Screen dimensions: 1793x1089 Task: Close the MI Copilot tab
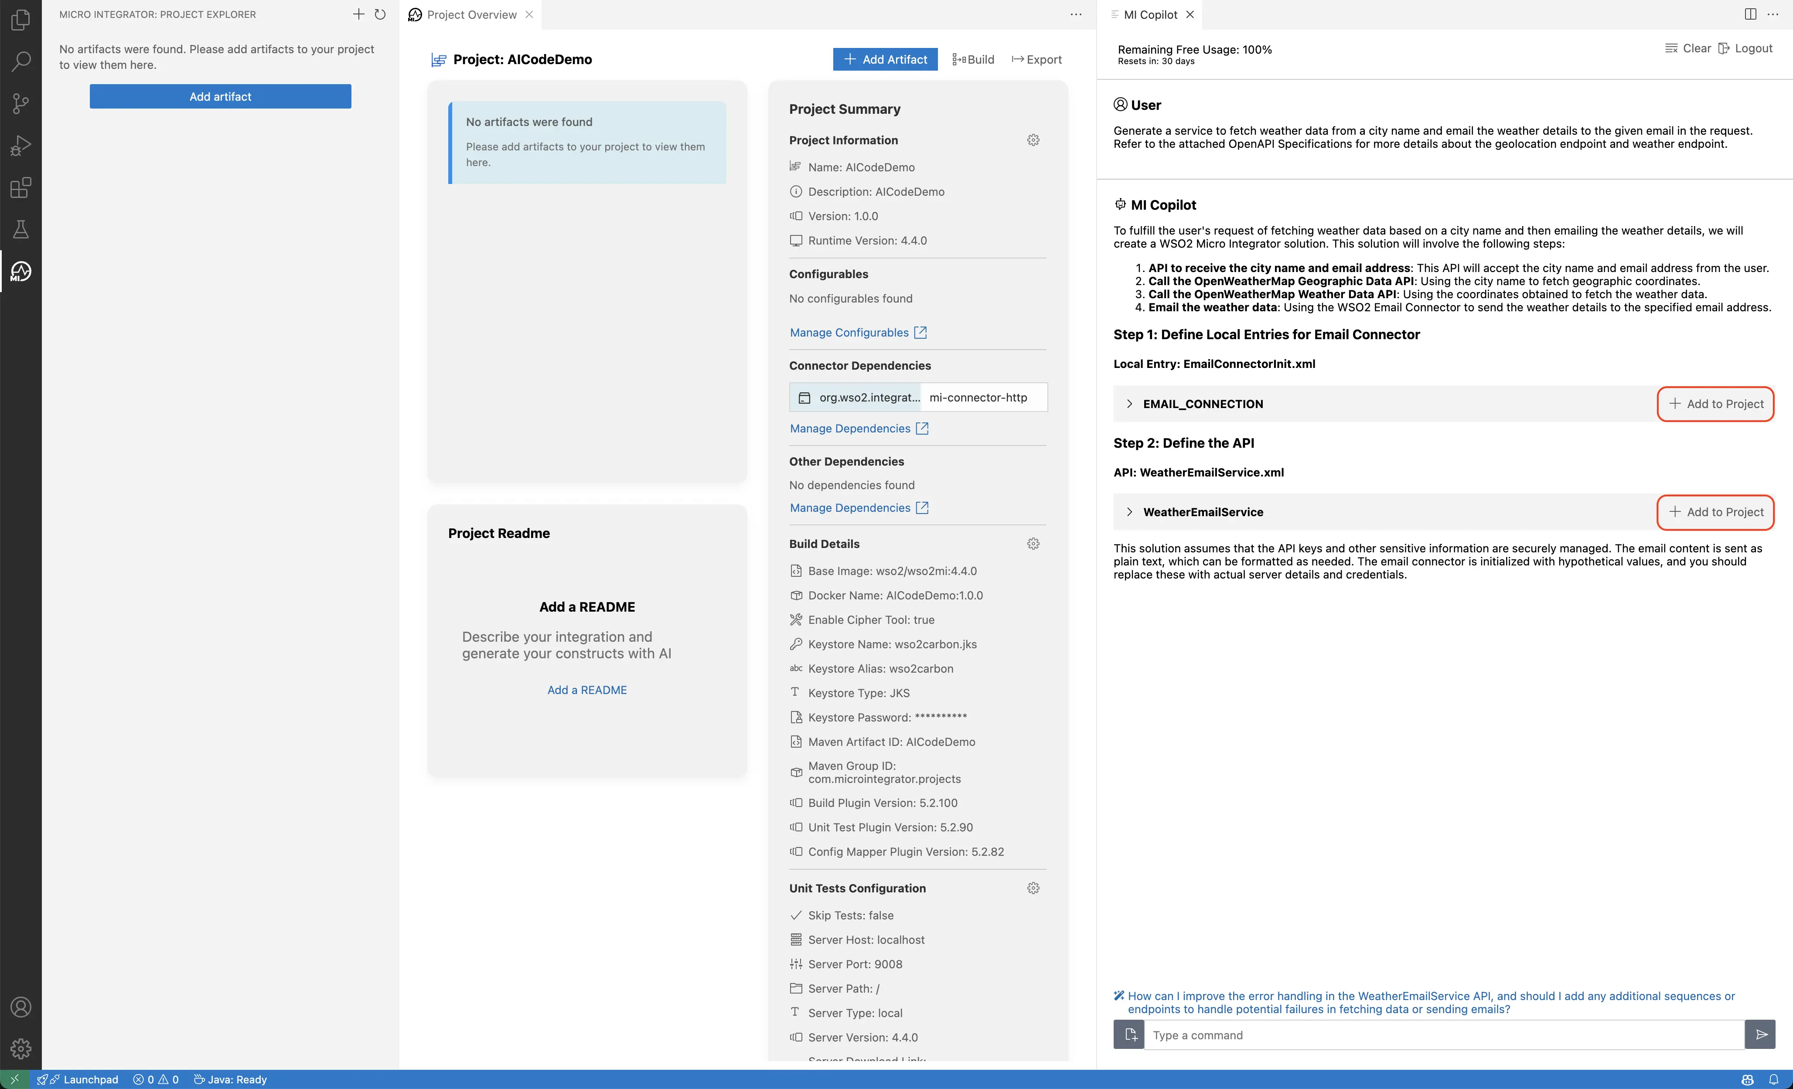pos(1190,14)
